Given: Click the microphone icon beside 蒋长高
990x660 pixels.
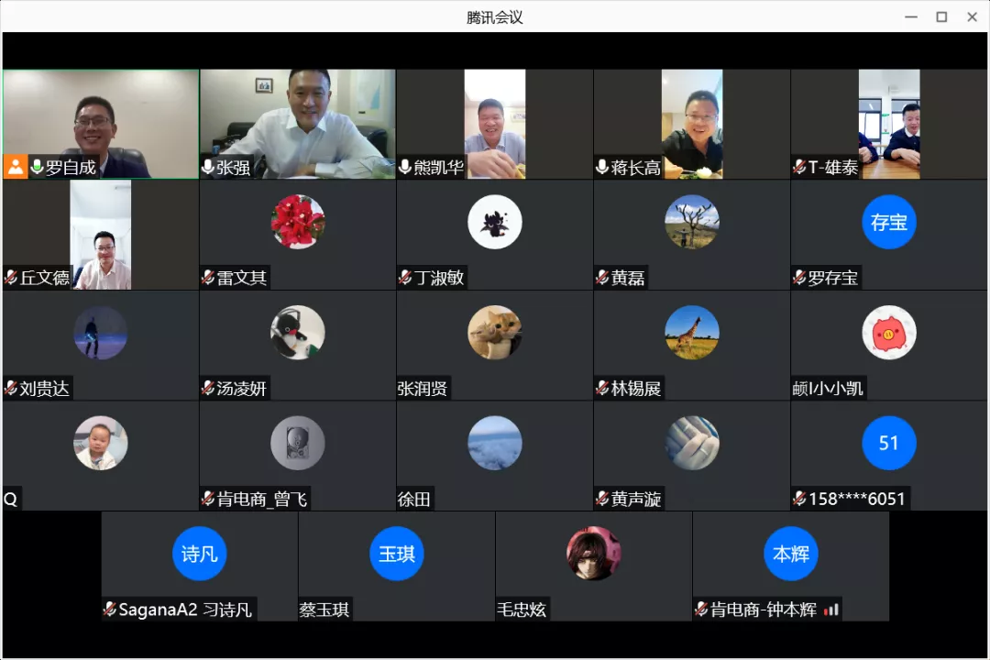Looking at the screenshot, I should click(602, 167).
